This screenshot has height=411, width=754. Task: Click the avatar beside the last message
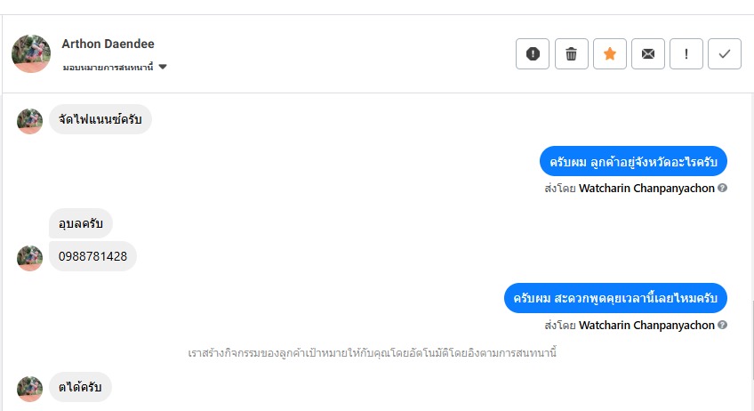coord(30,389)
